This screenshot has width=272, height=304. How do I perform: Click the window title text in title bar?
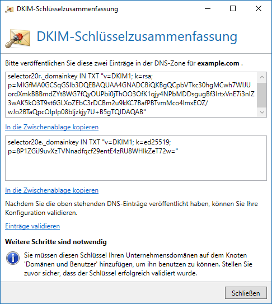pos(67,9)
